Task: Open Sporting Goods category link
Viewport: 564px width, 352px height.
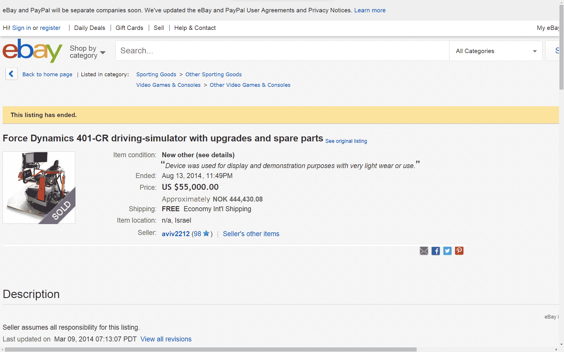Action: [156, 75]
